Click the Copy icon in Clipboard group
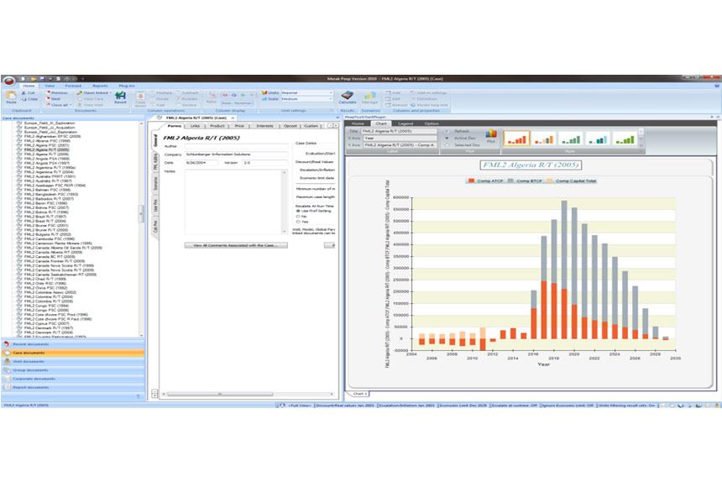This screenshot has width=722, height=487. click(x=29, y=99)
